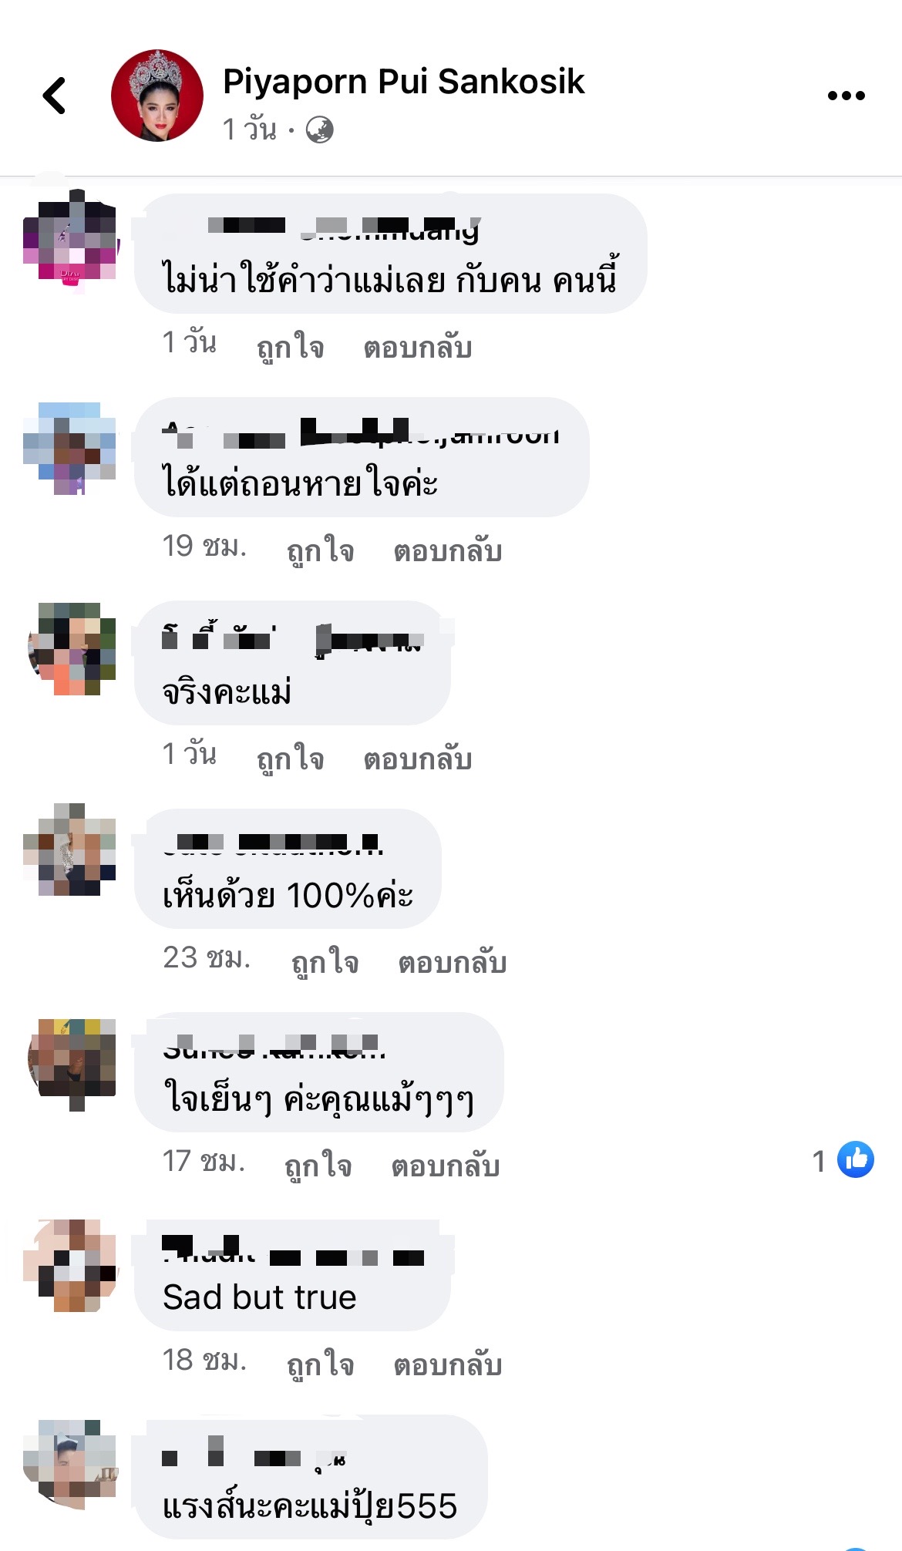Open avatar of the 'Sad but true' commenter
Viewport: 902px width, 1551px height.
[x=70, y=1266]
